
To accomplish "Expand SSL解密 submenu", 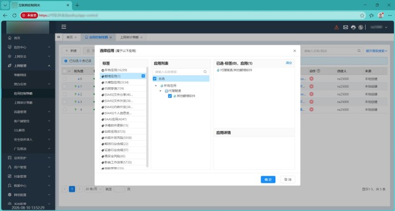I will (28, 131).
